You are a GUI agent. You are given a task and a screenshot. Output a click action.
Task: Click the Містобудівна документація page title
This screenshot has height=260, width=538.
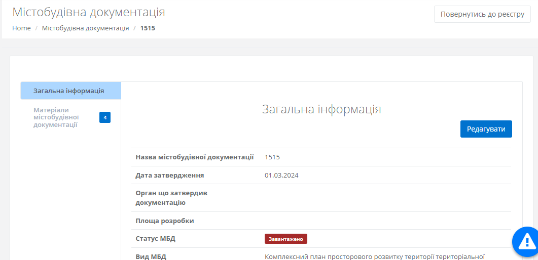[89, 13]
